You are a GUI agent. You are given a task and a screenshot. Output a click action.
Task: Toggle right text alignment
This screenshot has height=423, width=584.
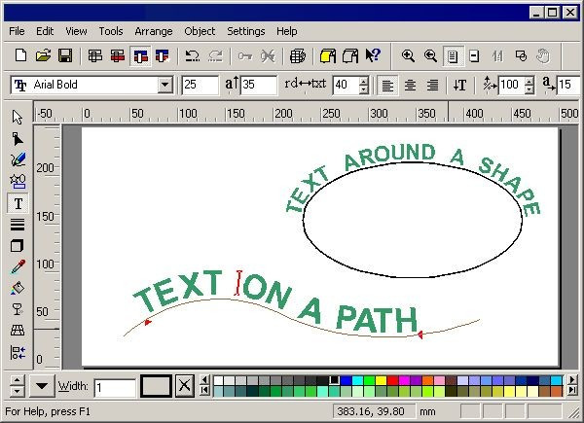point(432,86)
